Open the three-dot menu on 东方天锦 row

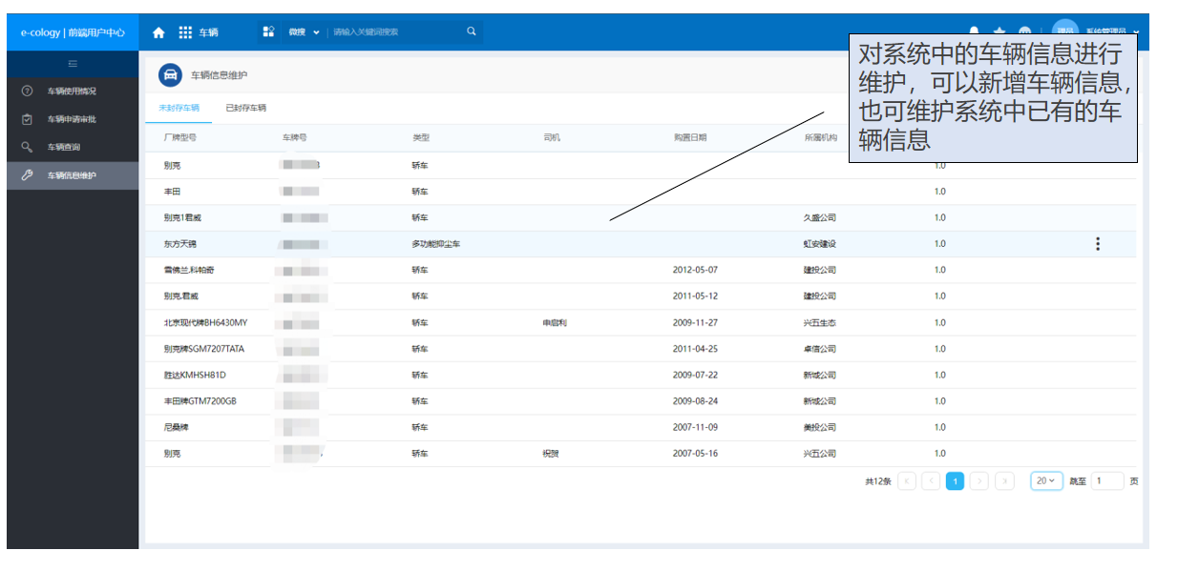pyautogui.click(x=1098, y=244)
